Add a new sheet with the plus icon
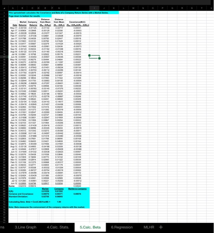The width and height of the screenshot is (214, 233). click(161, 227)
